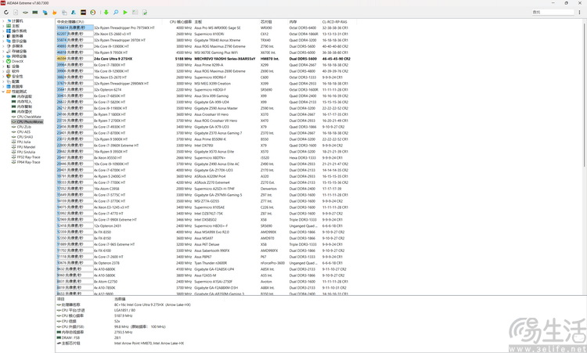587x353 pixels.
Task: Expand the 主板 tree node
Action: (3, 26)
